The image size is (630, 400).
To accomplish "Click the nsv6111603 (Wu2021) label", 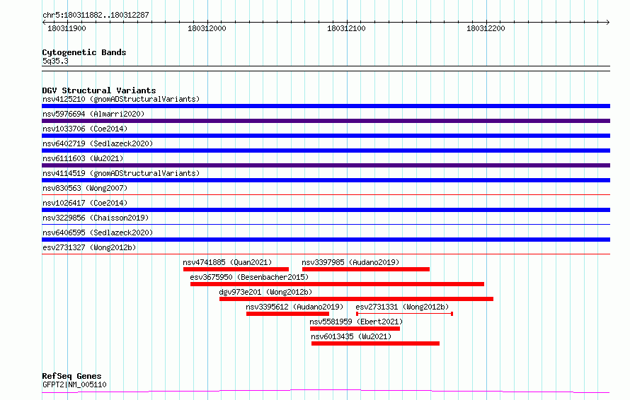I will click(x=83, y=158).
